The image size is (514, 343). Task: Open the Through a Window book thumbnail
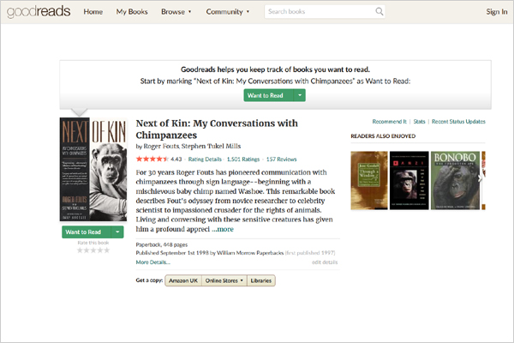point(369,180)
